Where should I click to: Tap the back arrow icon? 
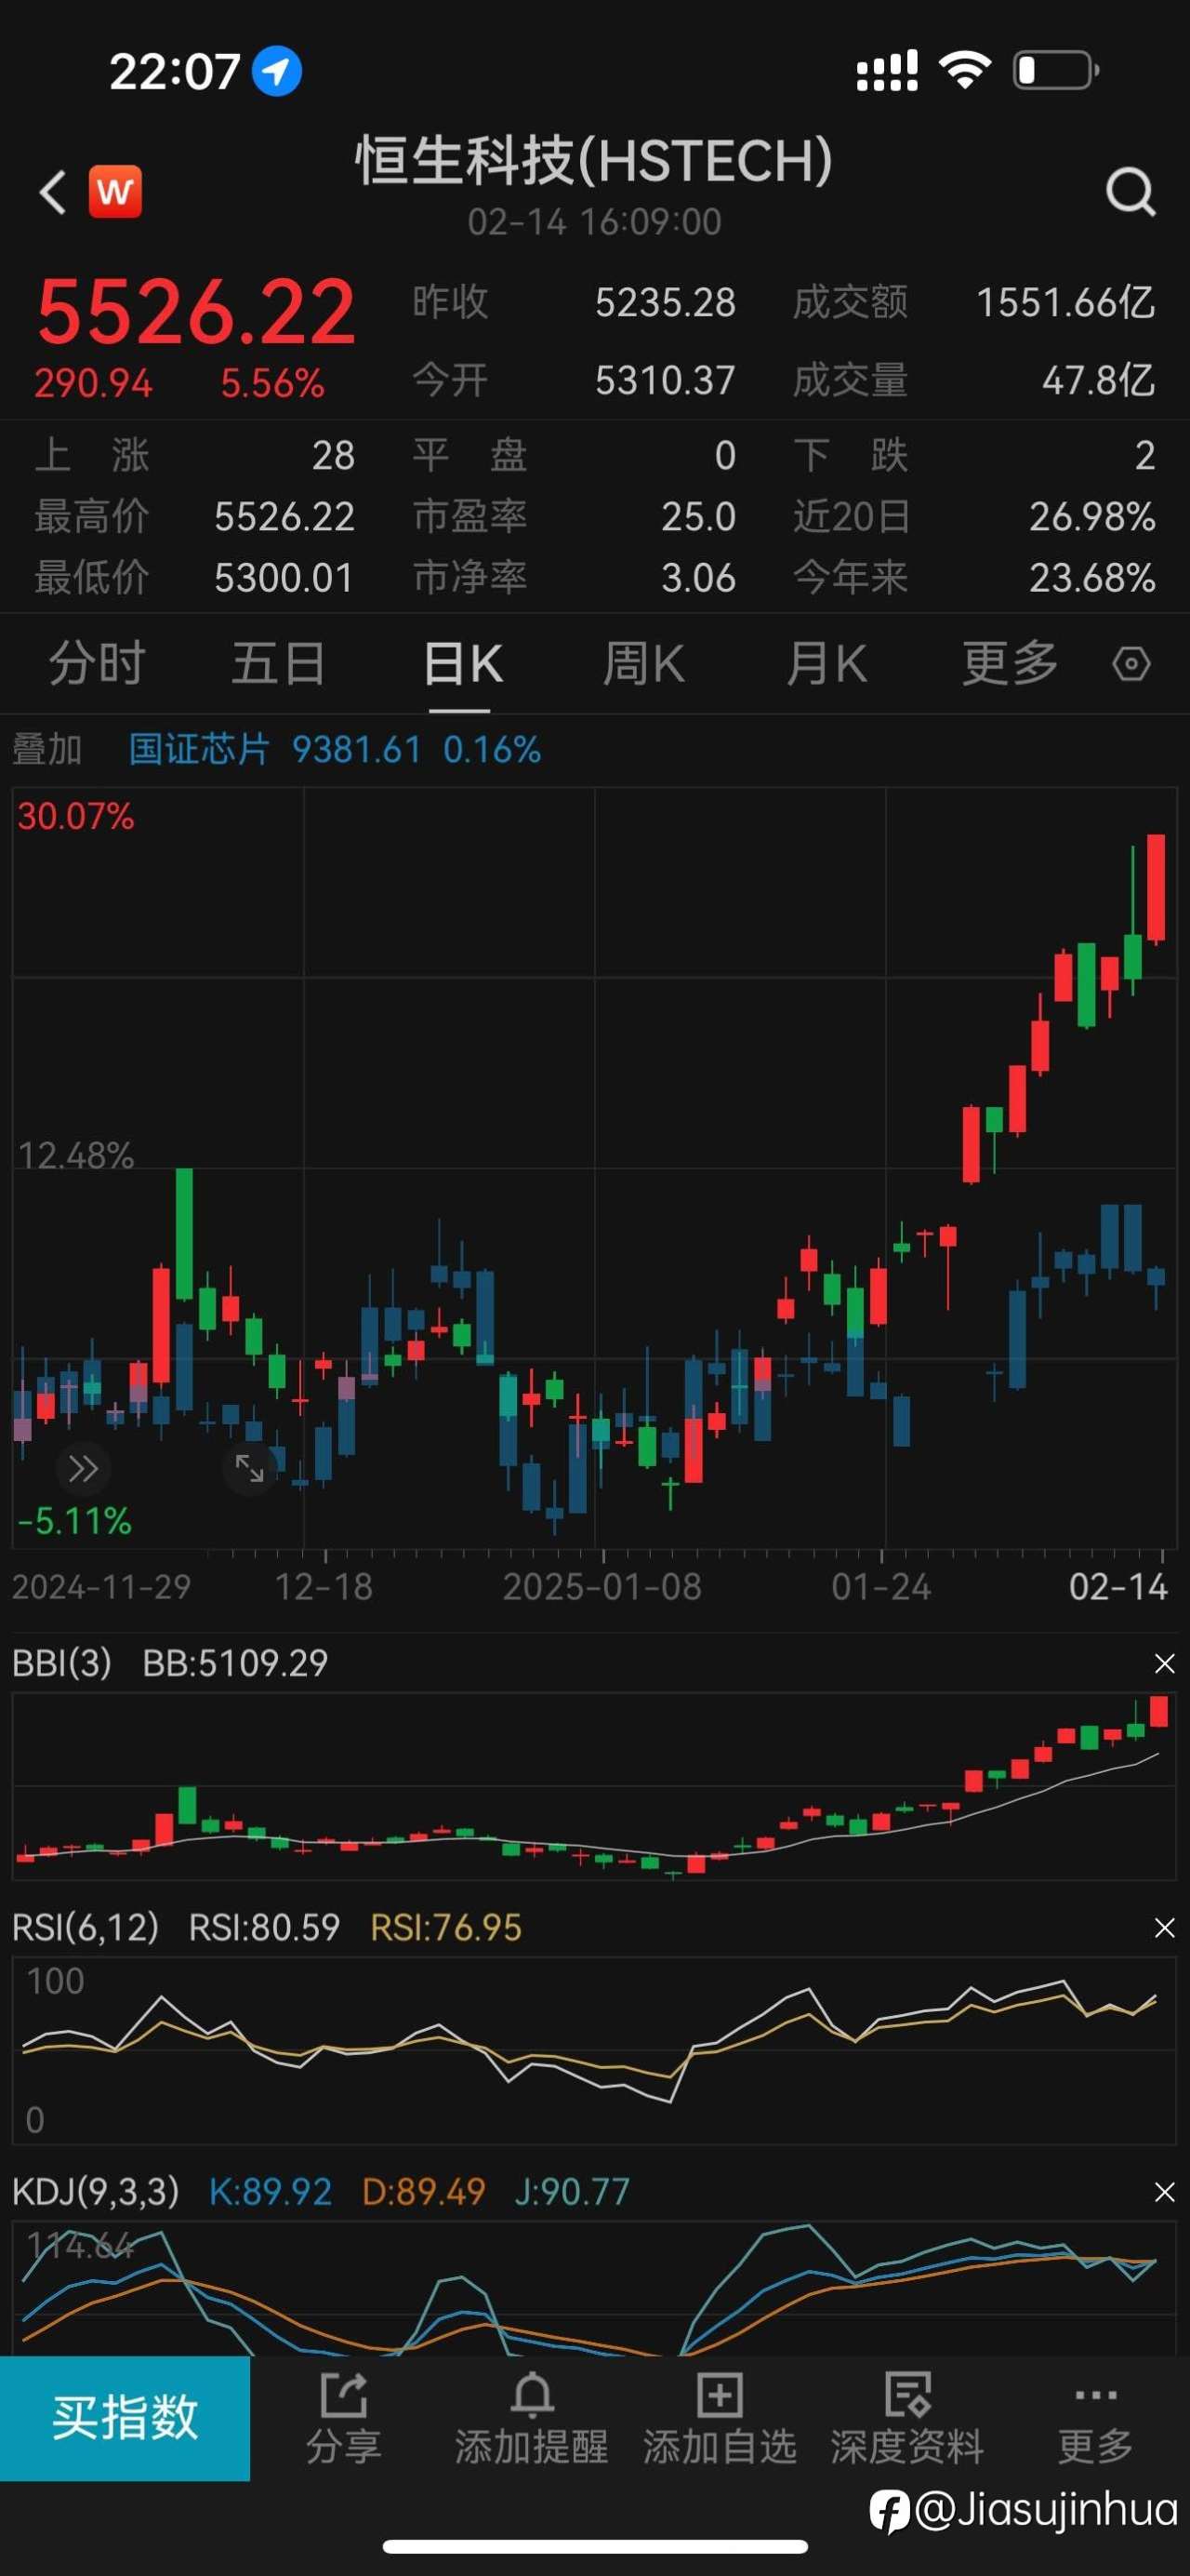pyautogui.click(x=53, y=191)
